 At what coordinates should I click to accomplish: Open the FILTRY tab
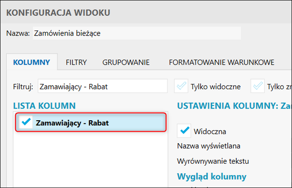[76, 62]
